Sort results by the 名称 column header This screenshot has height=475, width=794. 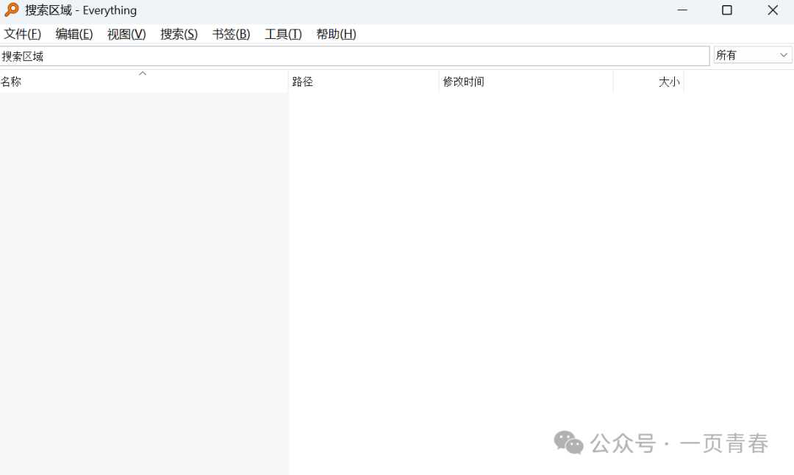[x=11, y=82]
